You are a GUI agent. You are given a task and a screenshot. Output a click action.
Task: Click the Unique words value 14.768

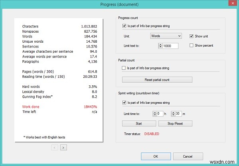(x=92, y=41)
